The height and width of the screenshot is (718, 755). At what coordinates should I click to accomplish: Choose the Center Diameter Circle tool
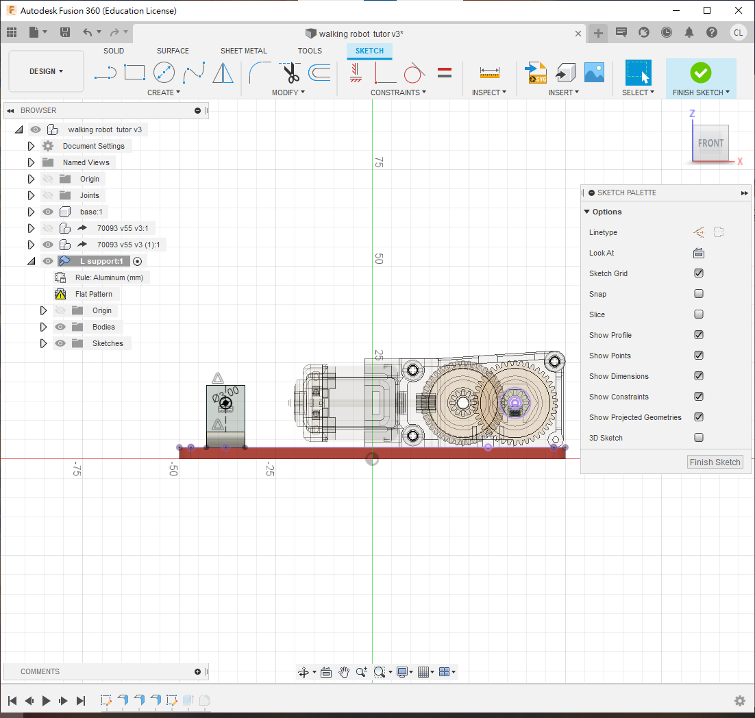coord(164,72)
